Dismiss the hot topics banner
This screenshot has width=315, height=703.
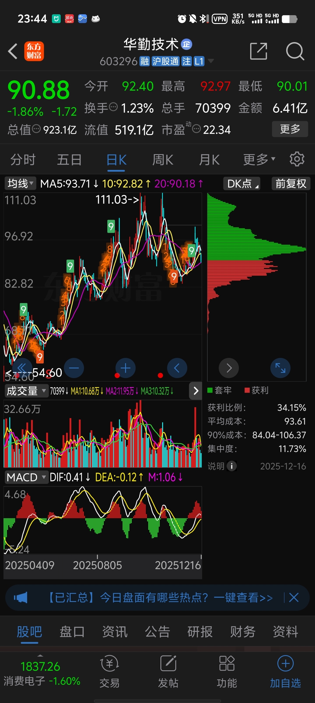[x=294, y=598]
